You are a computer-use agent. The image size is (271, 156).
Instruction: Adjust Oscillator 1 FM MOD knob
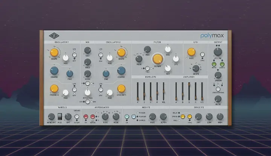click(x=65, y=93)
